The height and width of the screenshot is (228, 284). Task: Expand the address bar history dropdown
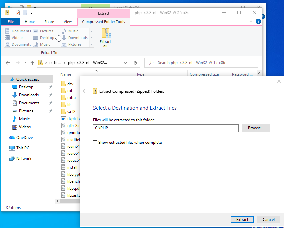(x=125, y=63)
